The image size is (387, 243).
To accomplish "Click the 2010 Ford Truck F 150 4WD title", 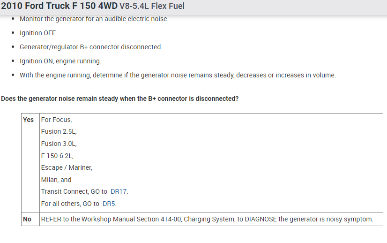I will 60,6.
